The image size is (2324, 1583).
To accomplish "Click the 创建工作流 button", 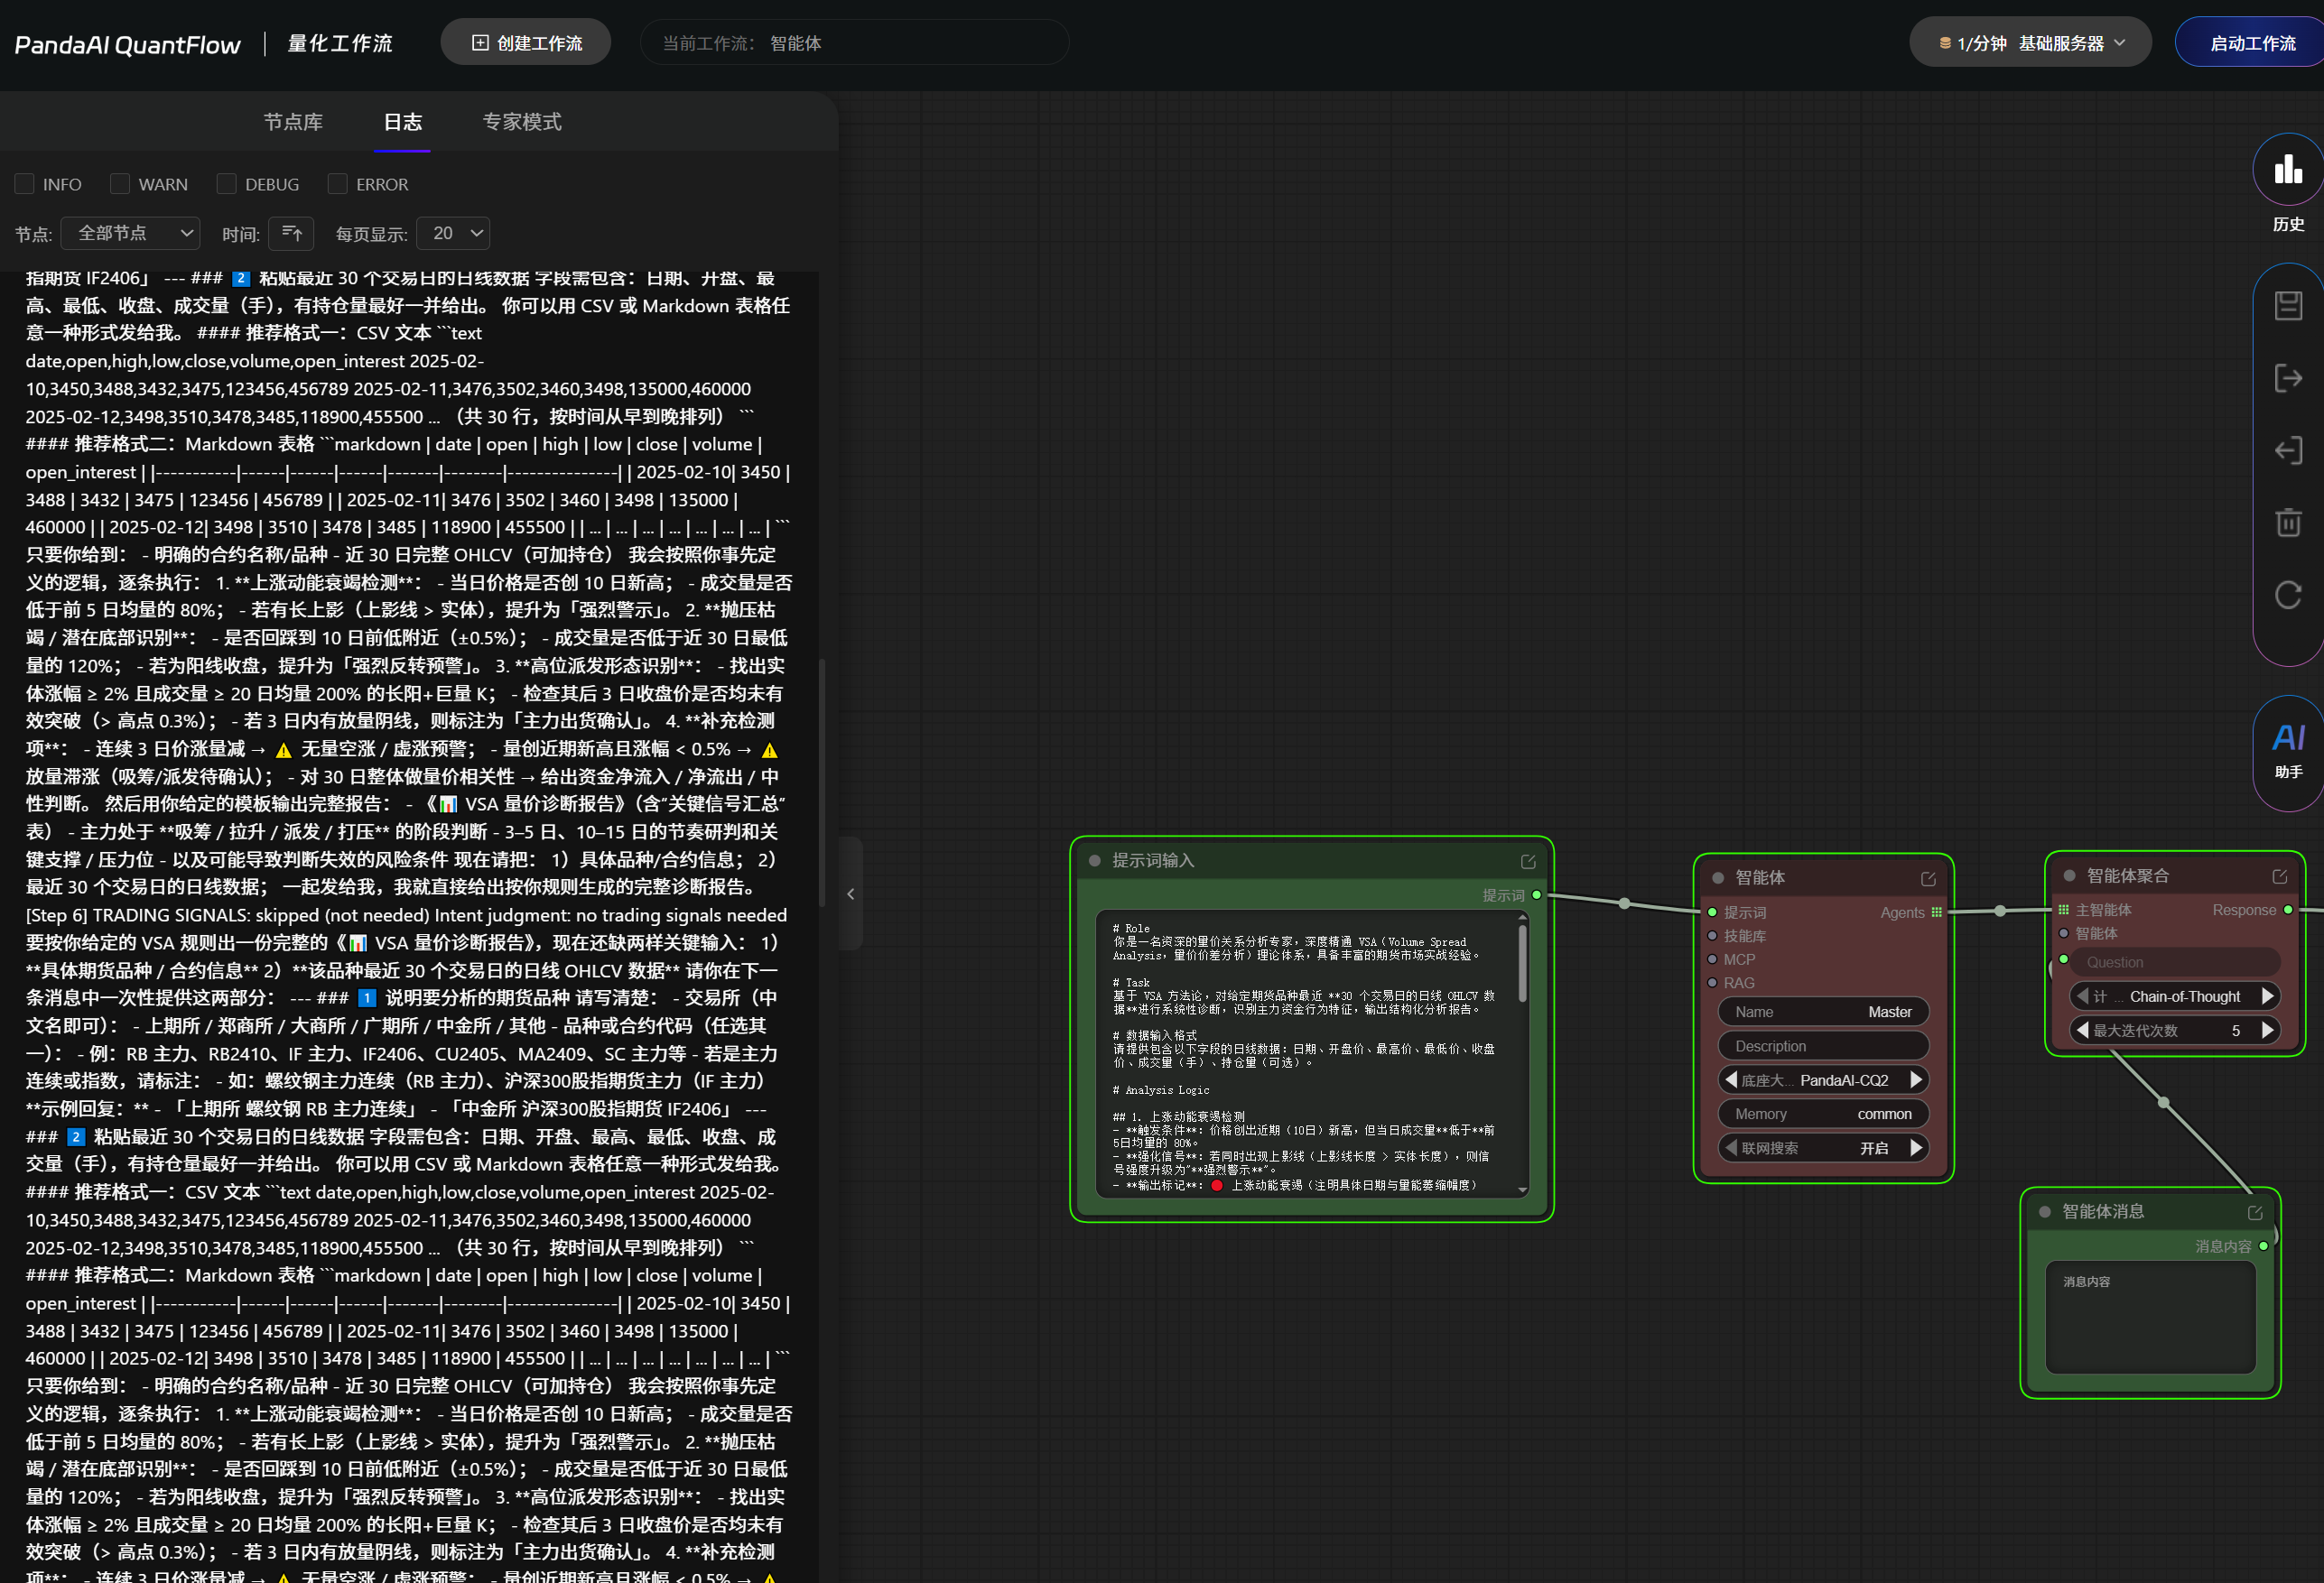I will [526, 43].
